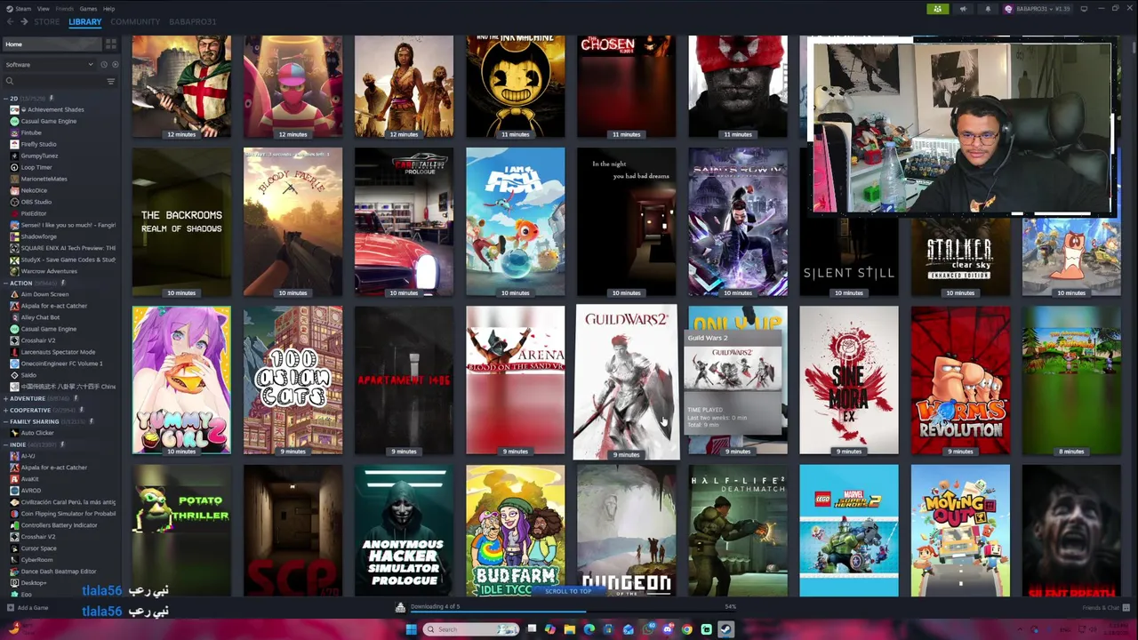Open the I Am Fish game cover
The image size is (1138, 640).
[x=515, y=222]
